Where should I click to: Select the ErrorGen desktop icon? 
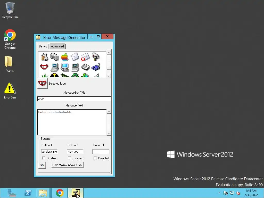coord(10,91)
